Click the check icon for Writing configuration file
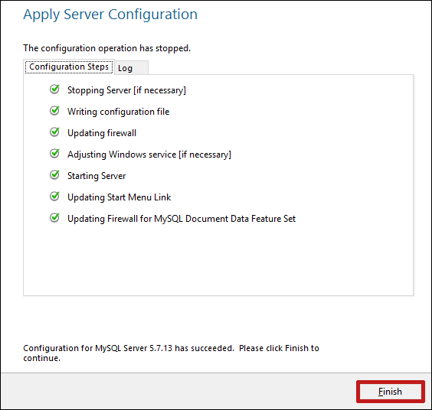The image size is (432, 410). coord(54,111)
